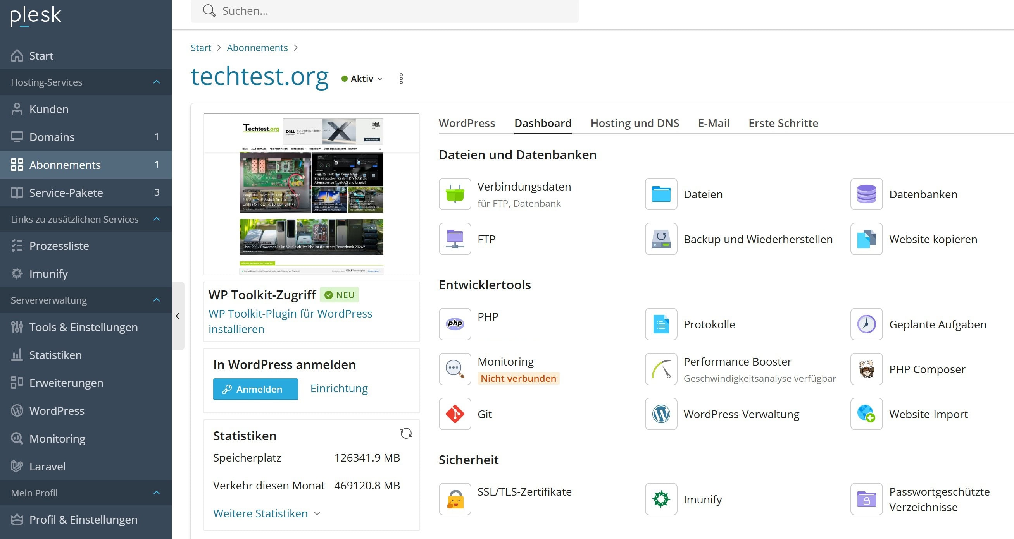Open the Einrichtung link
Screen dimensions: 1014x539
(x=339, y=388)
